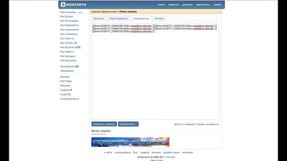
Task: Click Сохранить страницу button
Action: click(x=104, y=124)
